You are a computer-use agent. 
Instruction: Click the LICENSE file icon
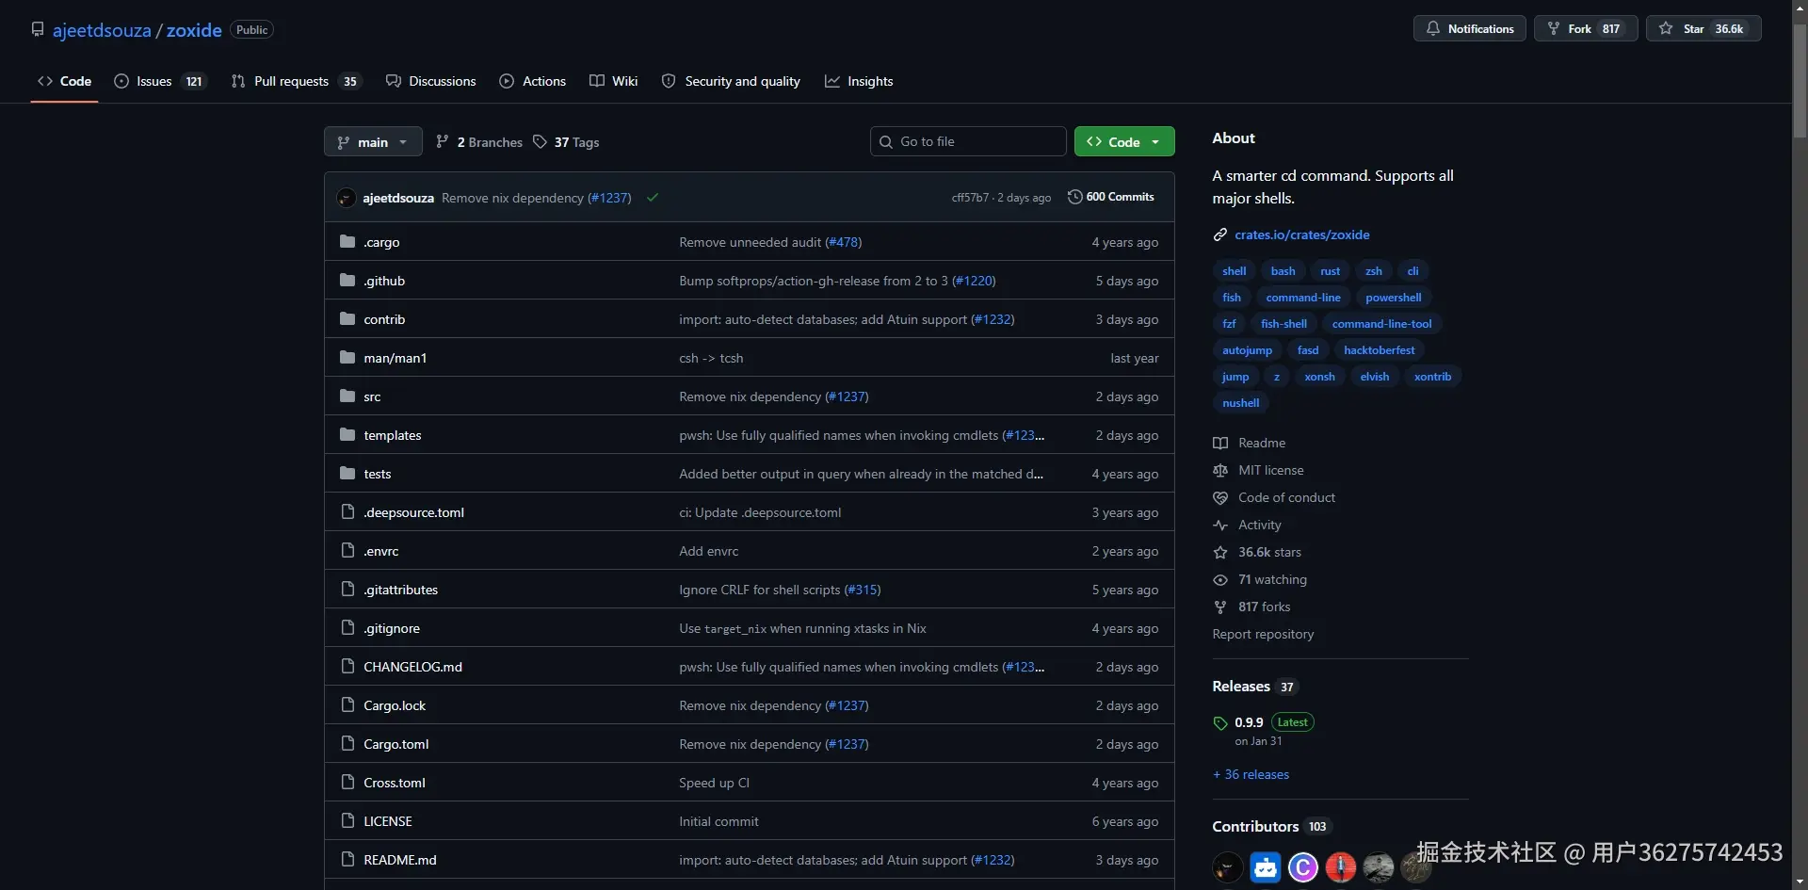[347, 821]
